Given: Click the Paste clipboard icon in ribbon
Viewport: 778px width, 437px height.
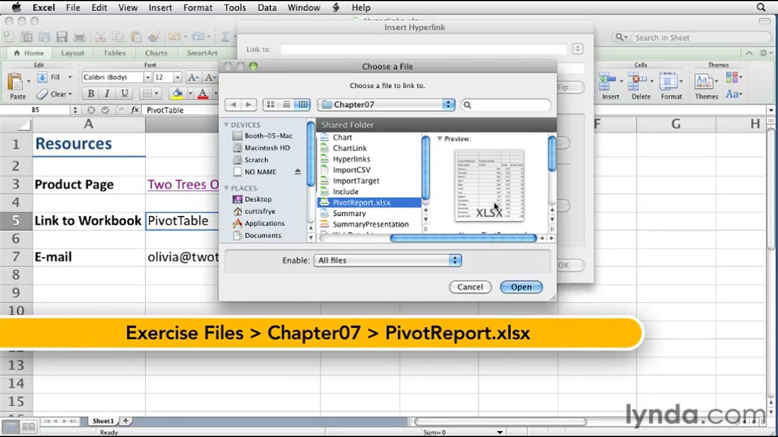Looking at the screenshot, I should click(16, 82).
